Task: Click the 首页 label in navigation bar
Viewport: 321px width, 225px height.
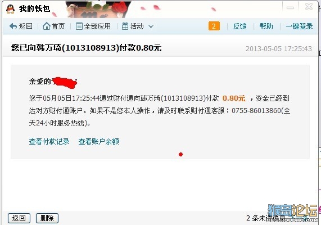Action: tap(58, 26)
